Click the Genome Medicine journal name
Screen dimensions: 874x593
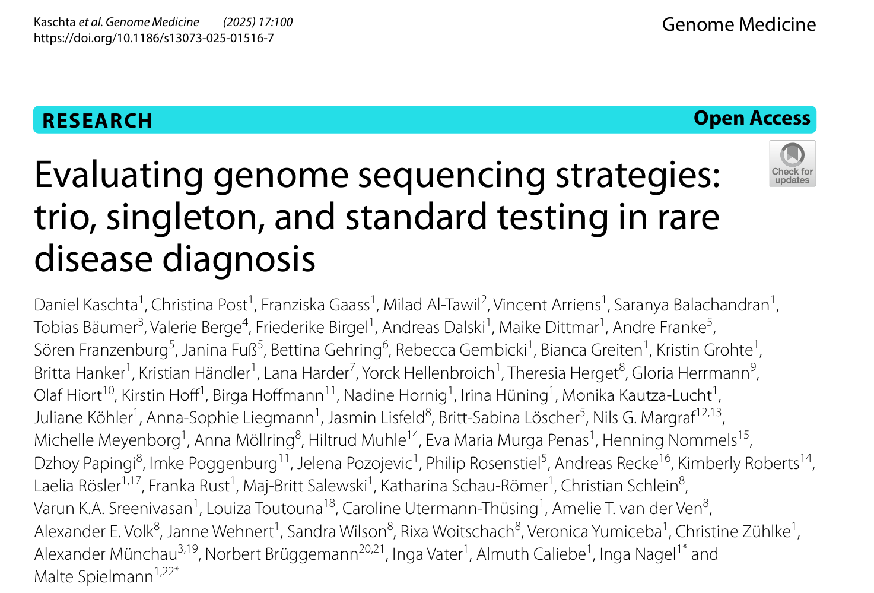tap(738, 24)
